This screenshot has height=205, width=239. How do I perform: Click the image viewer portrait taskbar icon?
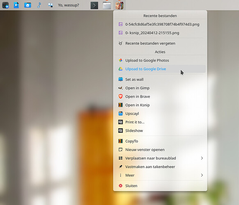pos(119,5)
